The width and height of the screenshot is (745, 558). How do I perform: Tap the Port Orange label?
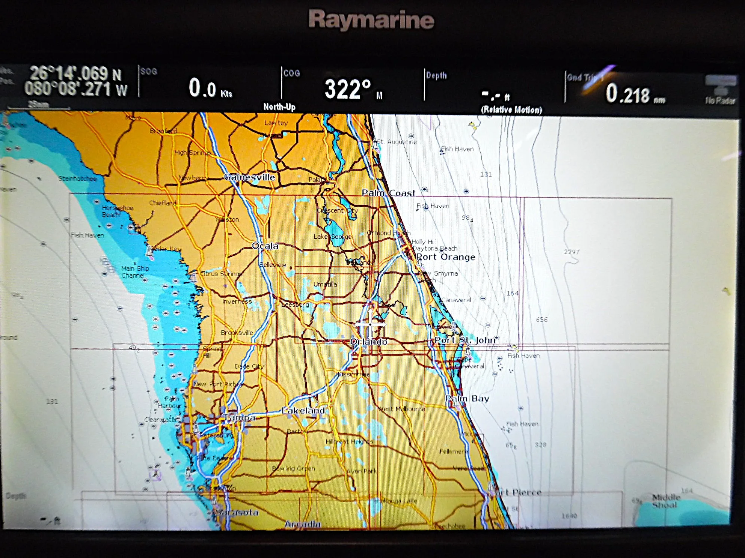(446, 257)
